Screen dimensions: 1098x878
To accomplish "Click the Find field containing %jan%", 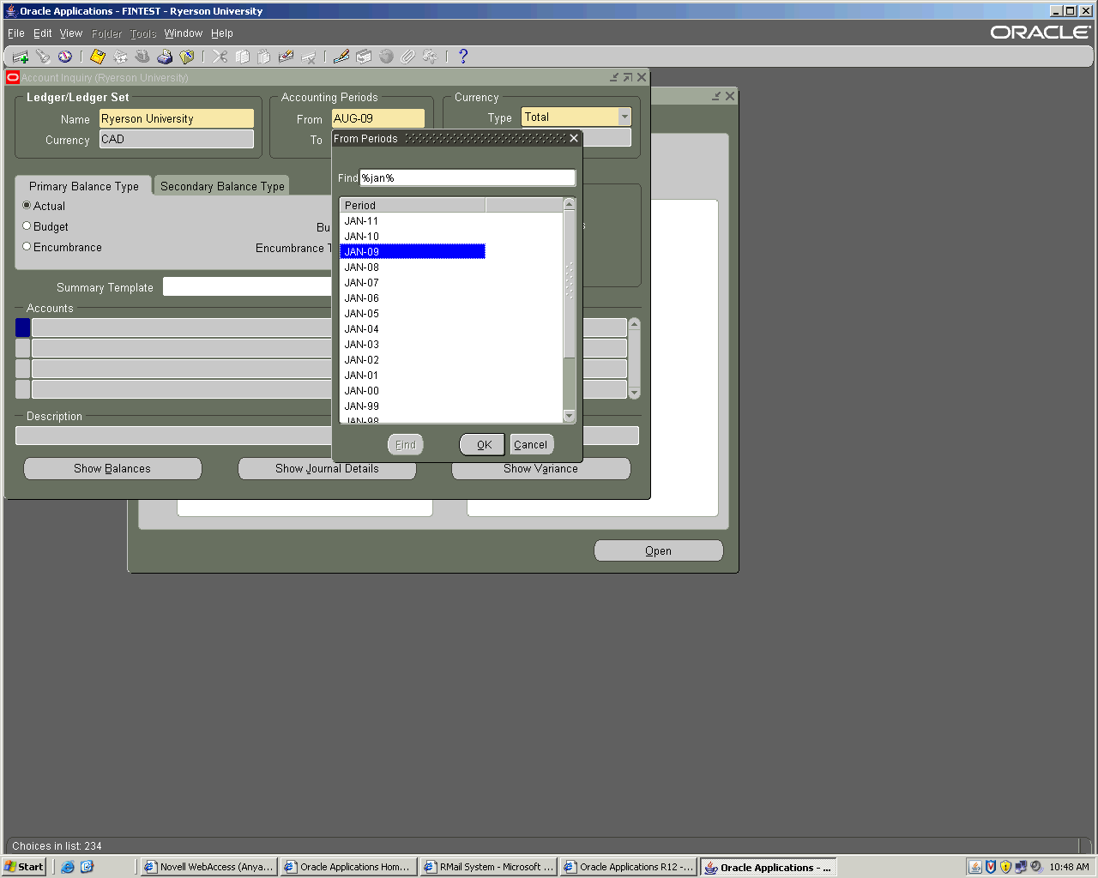I will [467, 177].
